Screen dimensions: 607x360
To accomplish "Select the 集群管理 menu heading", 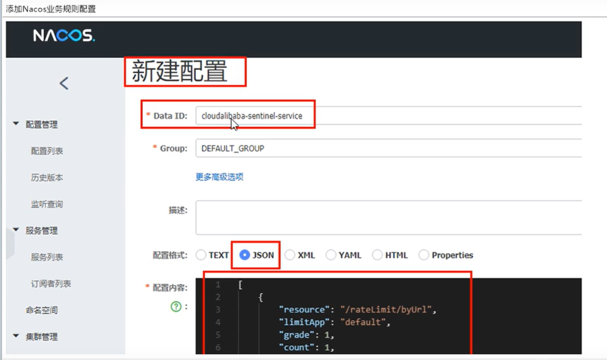I will (x=41, y=336).
